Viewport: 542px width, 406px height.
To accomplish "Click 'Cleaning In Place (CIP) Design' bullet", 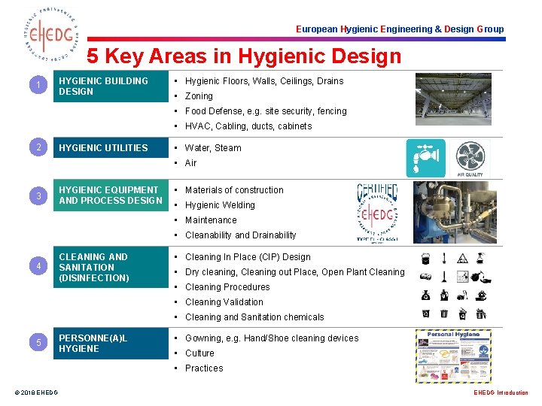I will pos(248,257).
